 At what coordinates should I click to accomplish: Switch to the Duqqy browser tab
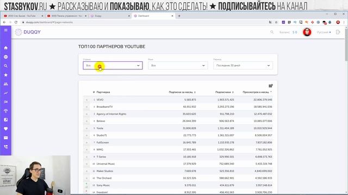tap(110, 16)
